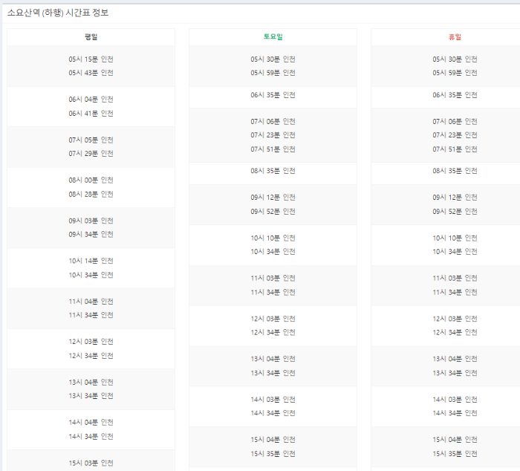Click 12시 03분 인천 in 평일 column
520x471 pixels.
(x=91, y=342)
